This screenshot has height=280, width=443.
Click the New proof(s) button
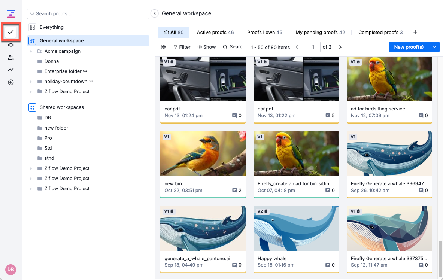coord(409,47)
